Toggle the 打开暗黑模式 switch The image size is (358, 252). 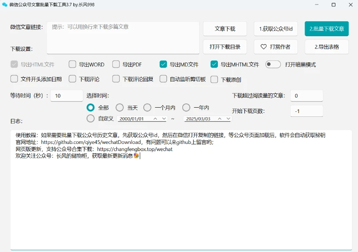[273, 64]
